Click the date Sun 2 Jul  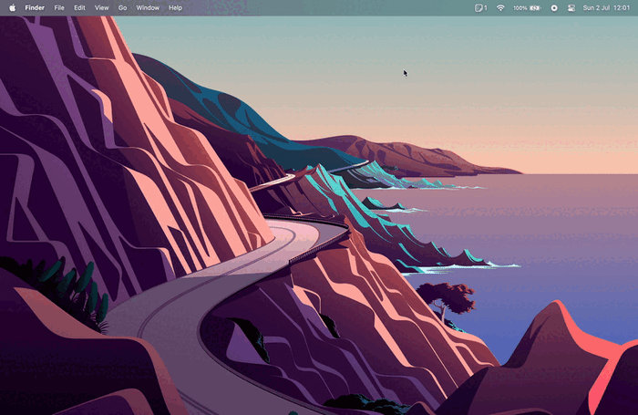pyautogui.click(x=597, y=7)
